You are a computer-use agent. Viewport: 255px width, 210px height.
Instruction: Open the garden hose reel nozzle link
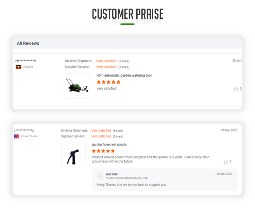[x=109, y=144]
